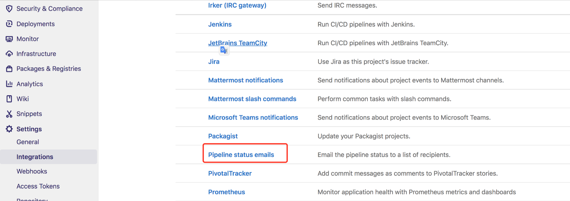Viewport: 570px width, 201px height.
Task: Open Microsoft Teams notifications integration
Action: pyautogui.click(x=253, y=117)
